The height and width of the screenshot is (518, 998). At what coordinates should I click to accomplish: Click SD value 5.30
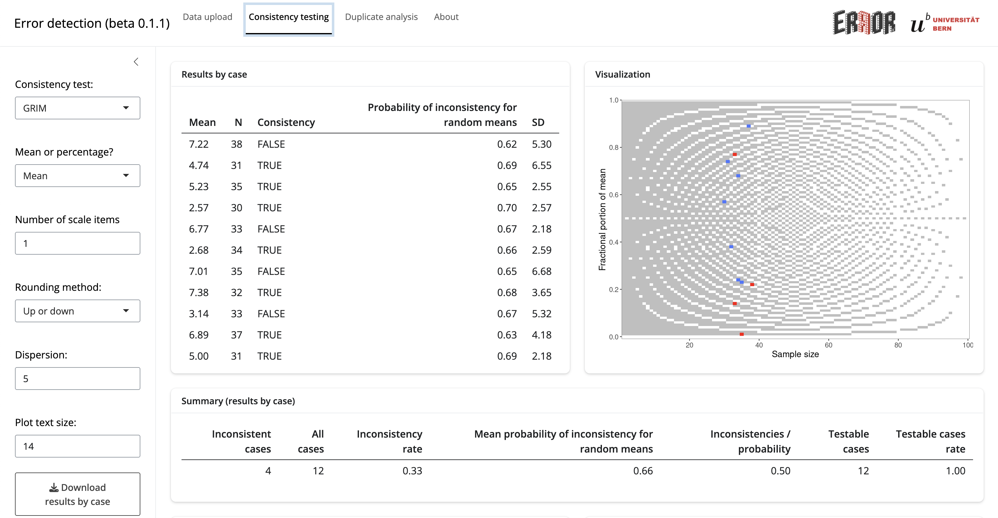tap(541, 144)
